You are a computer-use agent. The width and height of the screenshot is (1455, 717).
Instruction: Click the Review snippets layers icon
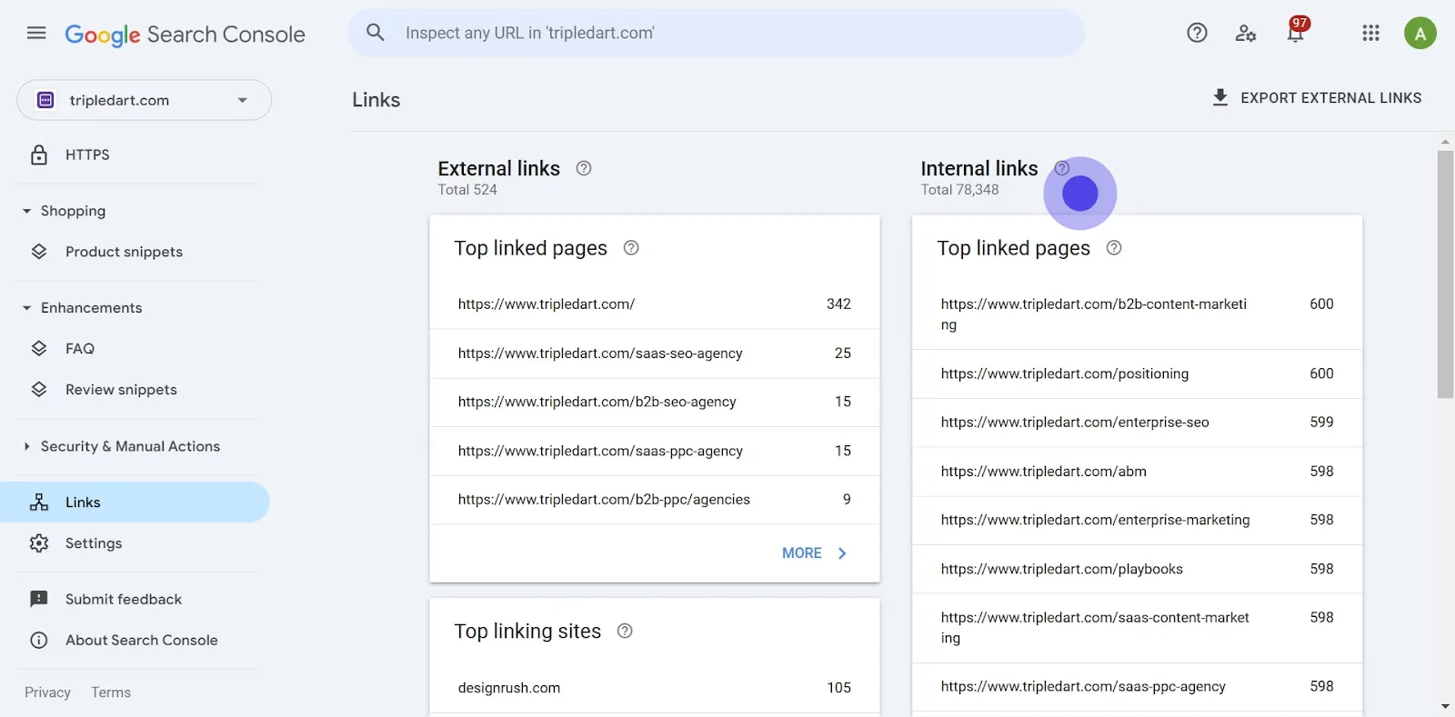coord(38,389)
